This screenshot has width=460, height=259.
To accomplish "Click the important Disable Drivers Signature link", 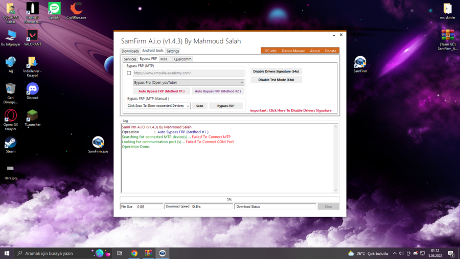I will 290,110.
